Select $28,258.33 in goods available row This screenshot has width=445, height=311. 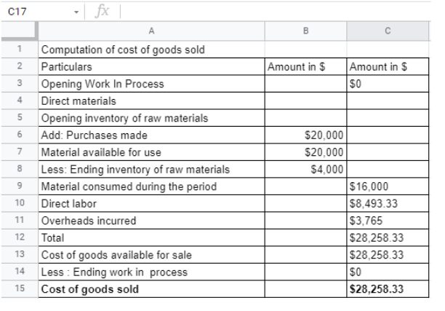pyautogui.click(x=388, y=255)
